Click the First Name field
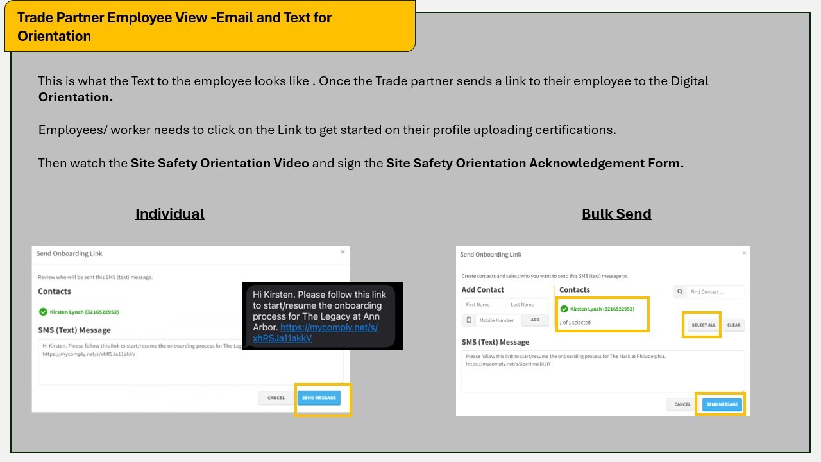 482,305
